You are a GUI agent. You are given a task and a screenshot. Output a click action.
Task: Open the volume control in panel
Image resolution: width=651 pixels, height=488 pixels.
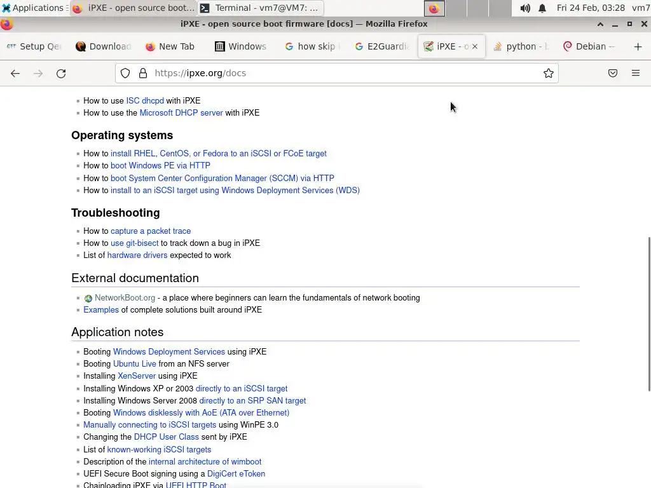pyautogui.click(x=525, y=8)
